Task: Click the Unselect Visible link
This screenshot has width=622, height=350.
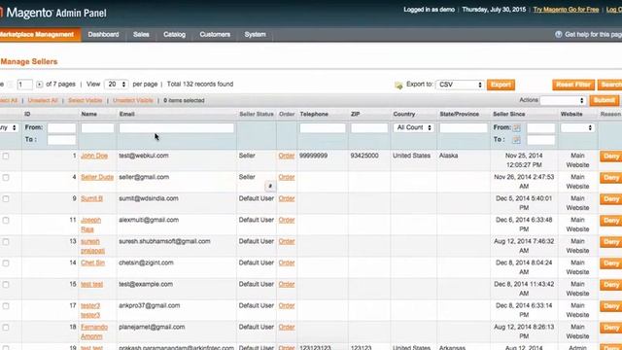Action: point(133,100)
